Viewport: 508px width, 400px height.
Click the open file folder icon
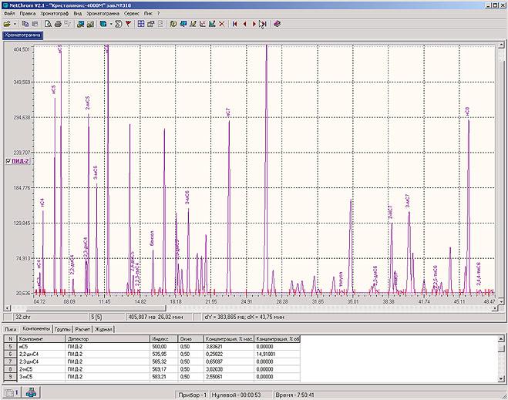coord(8,24)
